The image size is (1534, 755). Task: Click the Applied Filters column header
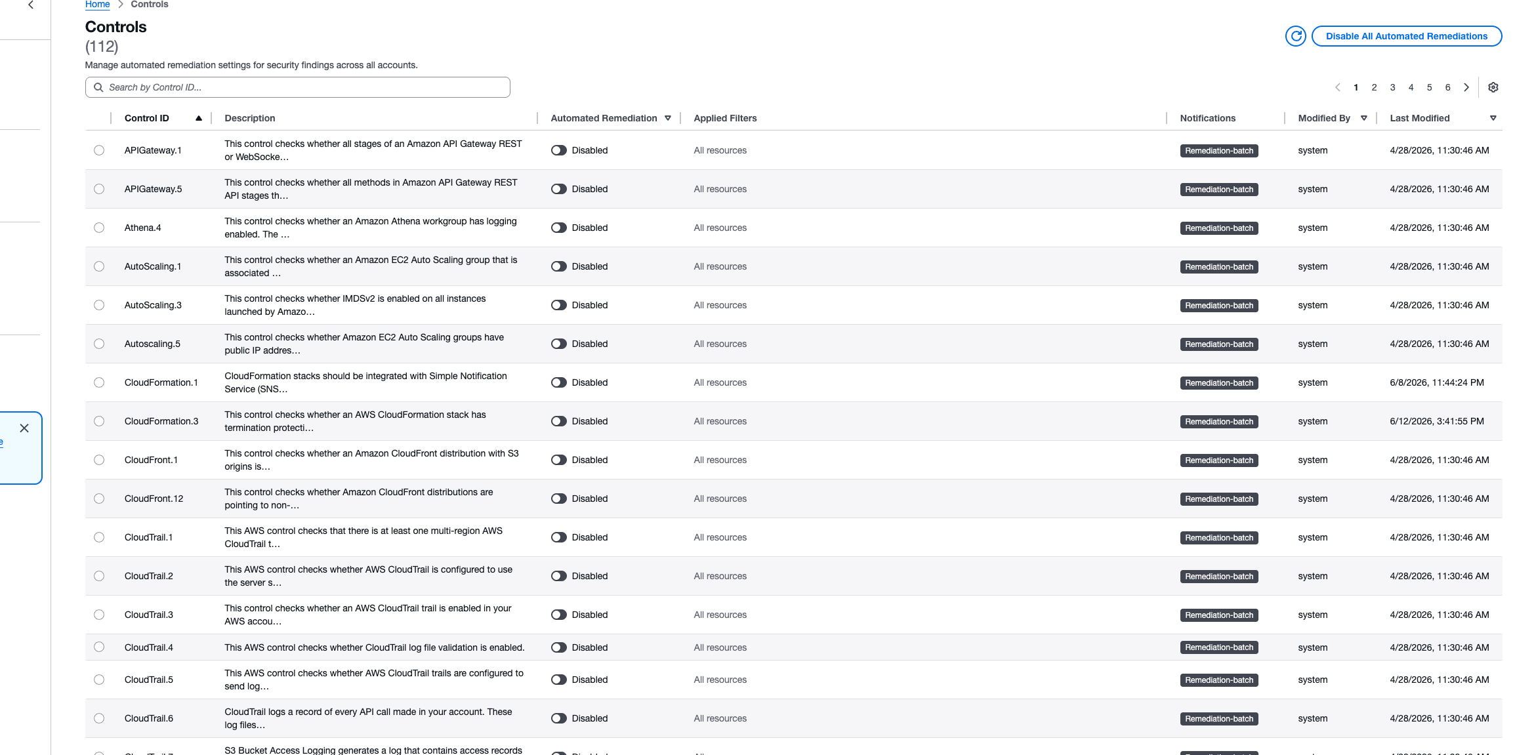point(725,118)
